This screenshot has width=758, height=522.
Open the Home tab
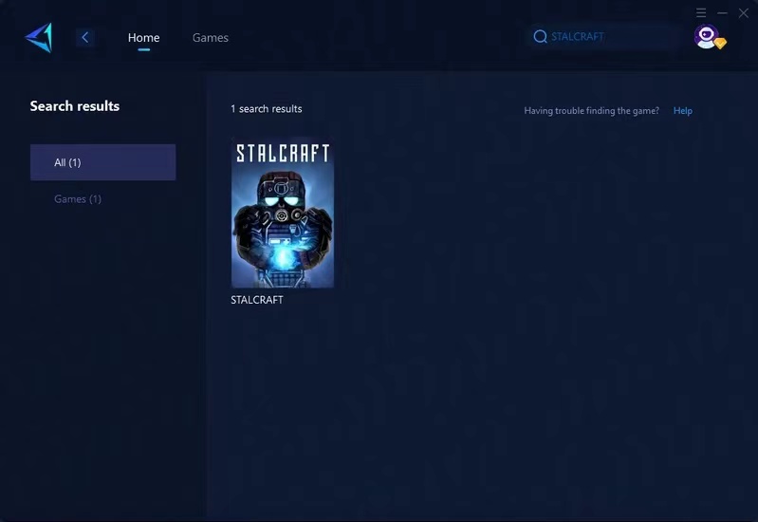pyautogui.click(x=143, y=37)
